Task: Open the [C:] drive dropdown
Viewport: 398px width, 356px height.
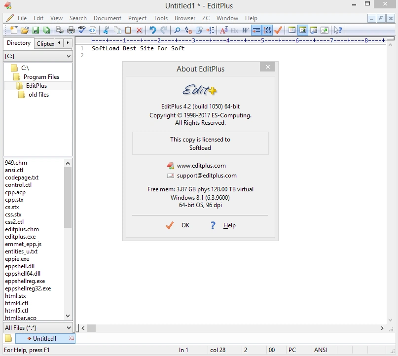Action: (x=69, y=56)
